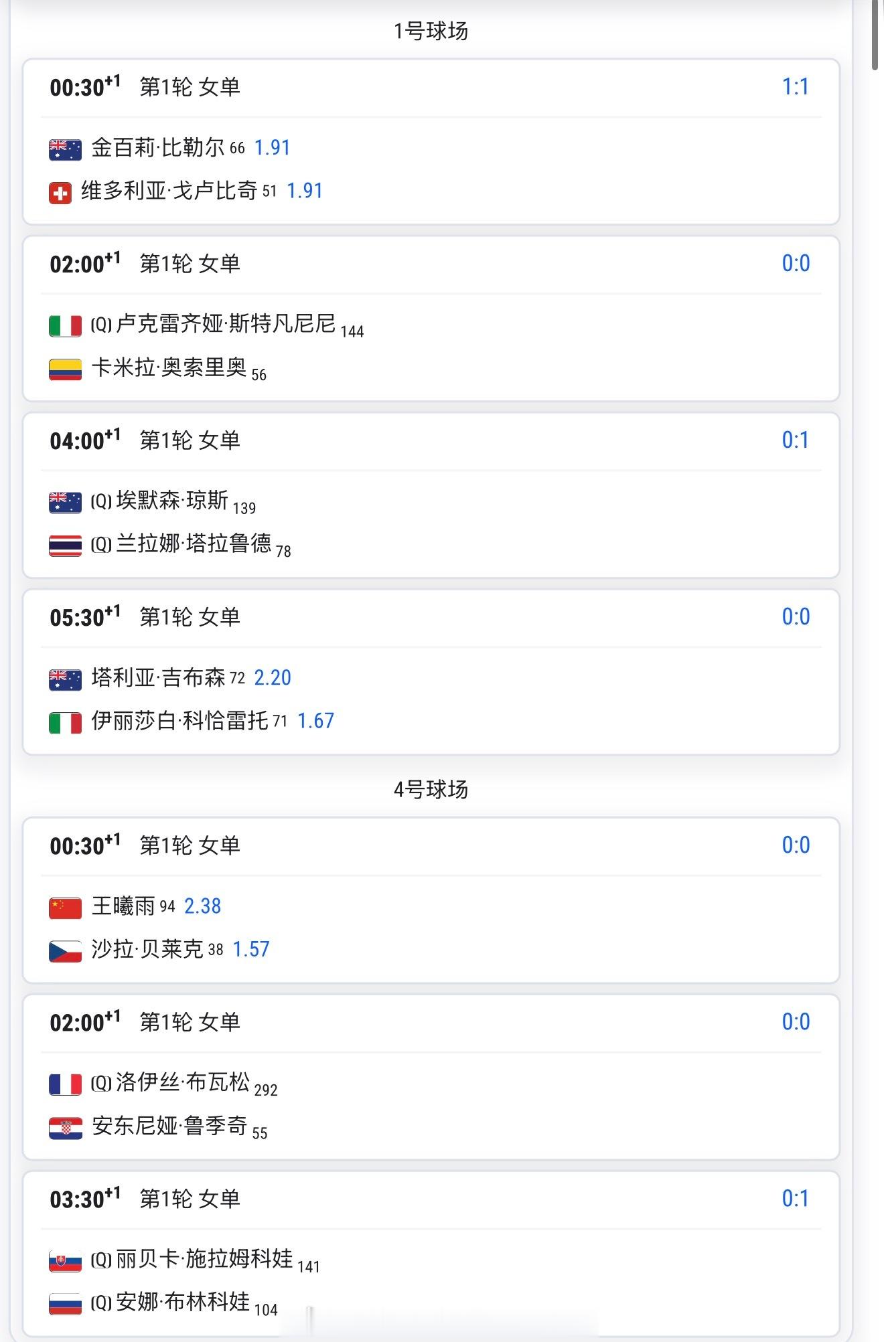This screenshot has height=1342, width=884.
Task: Open 0:1 score of 04:00 match
Action: coord(796,440)
